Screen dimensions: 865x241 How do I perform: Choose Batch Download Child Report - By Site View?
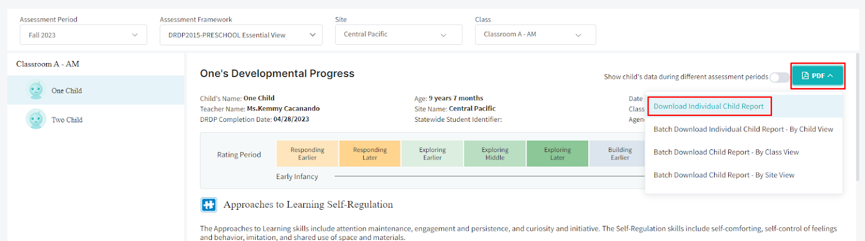click(723, 175)
